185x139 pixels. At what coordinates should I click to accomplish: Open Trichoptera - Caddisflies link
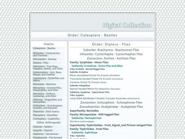49,119
